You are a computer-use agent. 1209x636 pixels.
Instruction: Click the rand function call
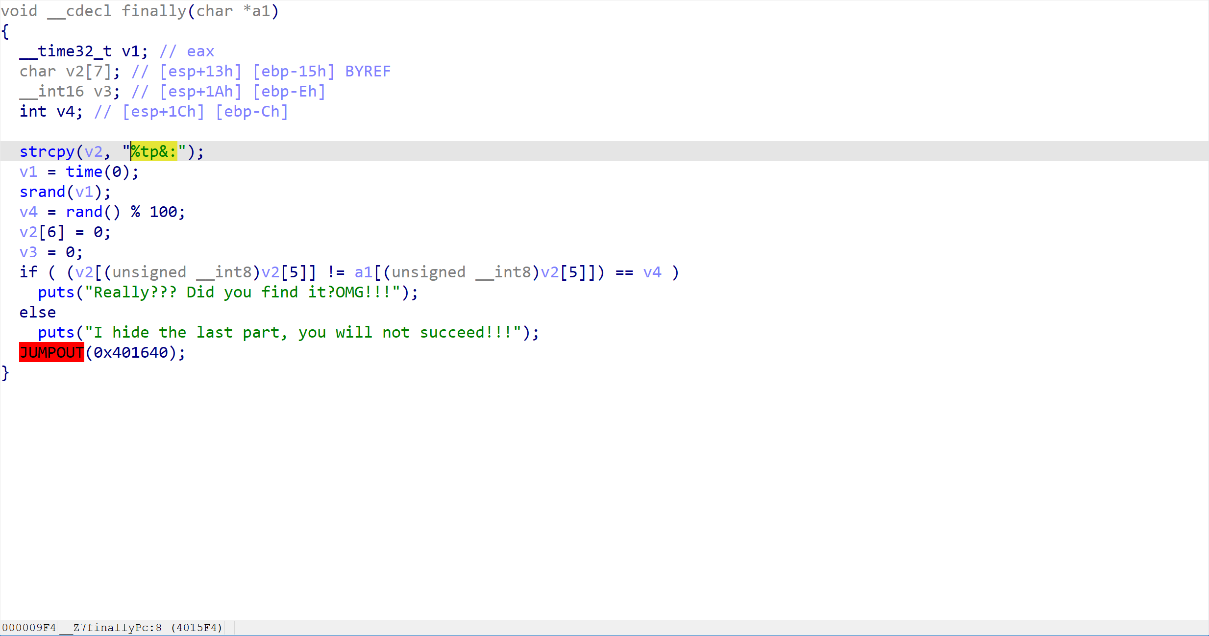point(84,212)
